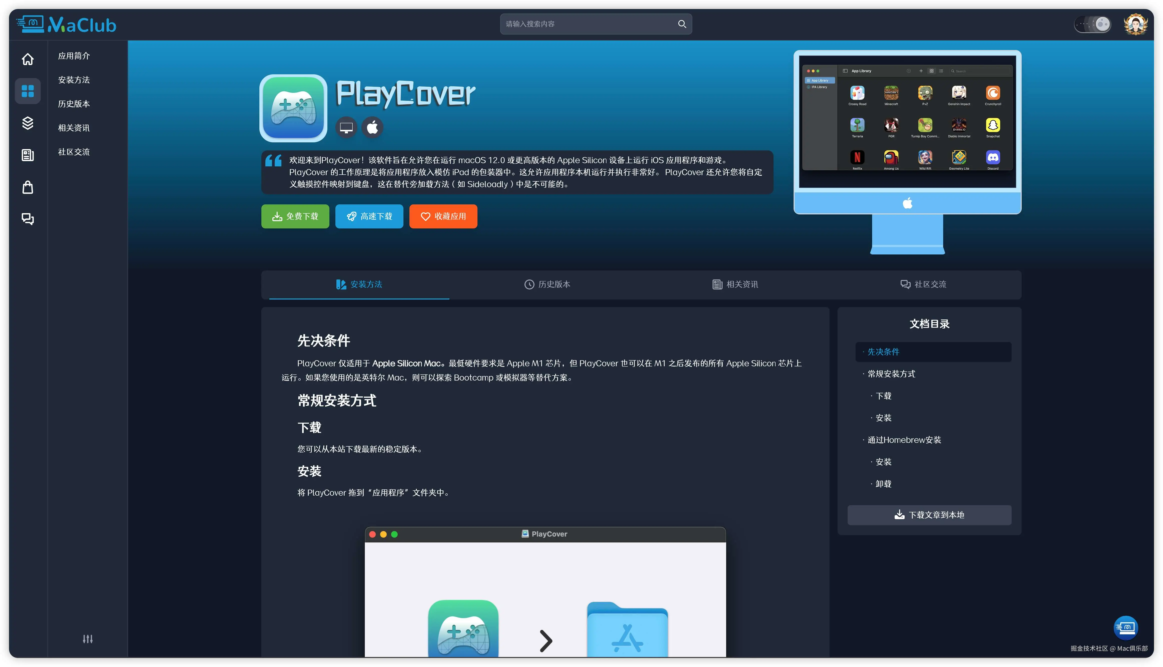Click the 免费下载 download button
Screen dimensions: 1163x667
[295, 216]
